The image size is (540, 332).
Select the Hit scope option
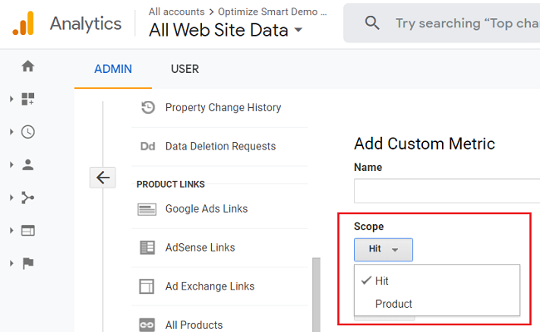[x=381, y=281]
